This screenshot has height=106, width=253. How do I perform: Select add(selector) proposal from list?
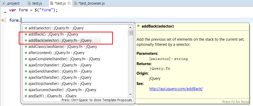click(x=56, y=28)
